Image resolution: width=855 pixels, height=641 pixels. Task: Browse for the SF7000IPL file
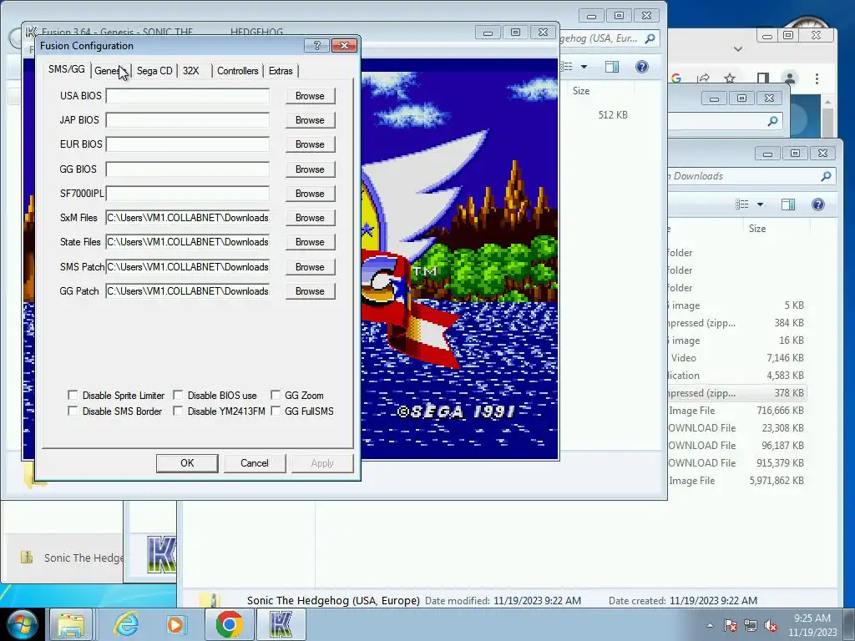coord(310,194)
